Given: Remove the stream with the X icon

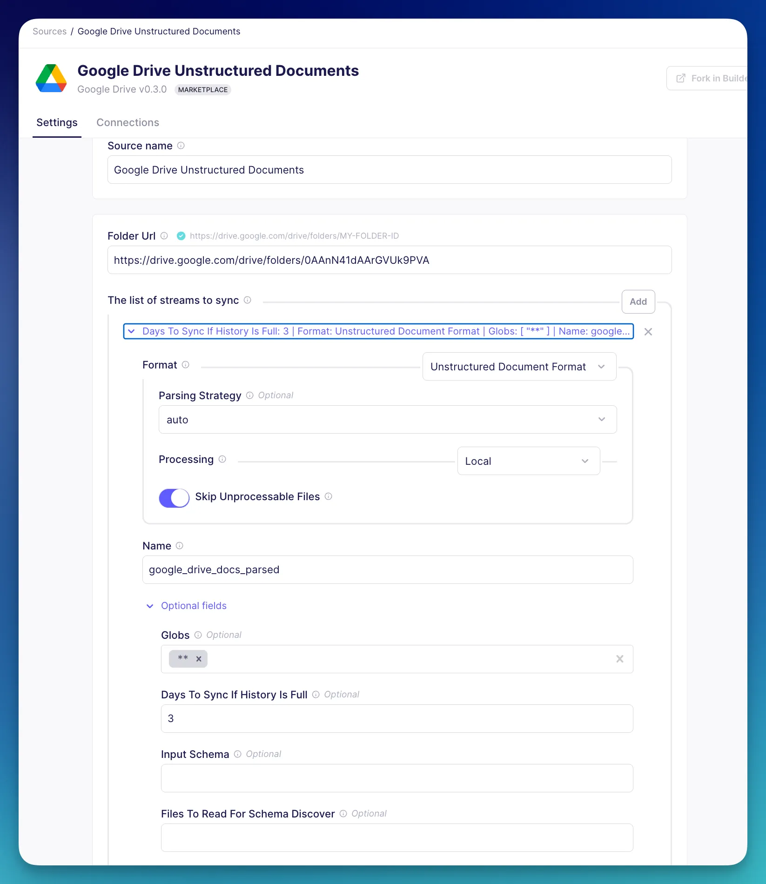Looking at the screenshot, I should tap(648, 332).
